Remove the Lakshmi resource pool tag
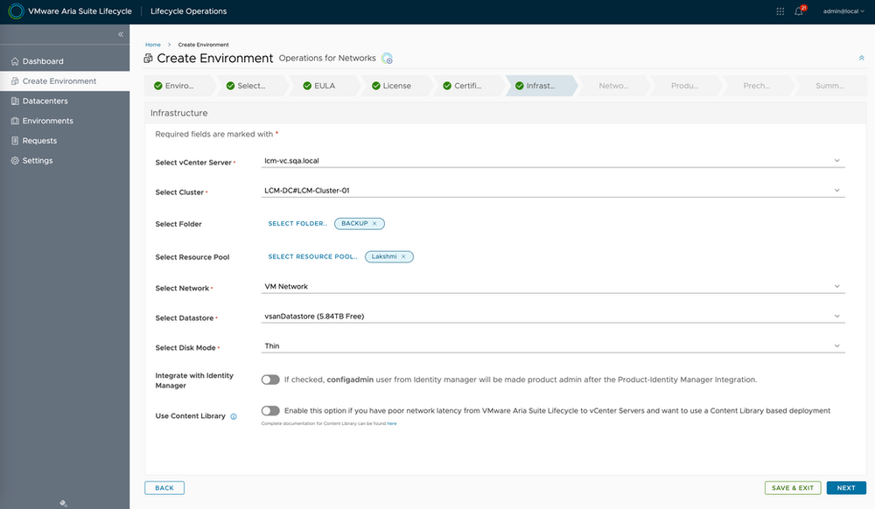Viewport: 875px width, 509px height. pos(403,257)
